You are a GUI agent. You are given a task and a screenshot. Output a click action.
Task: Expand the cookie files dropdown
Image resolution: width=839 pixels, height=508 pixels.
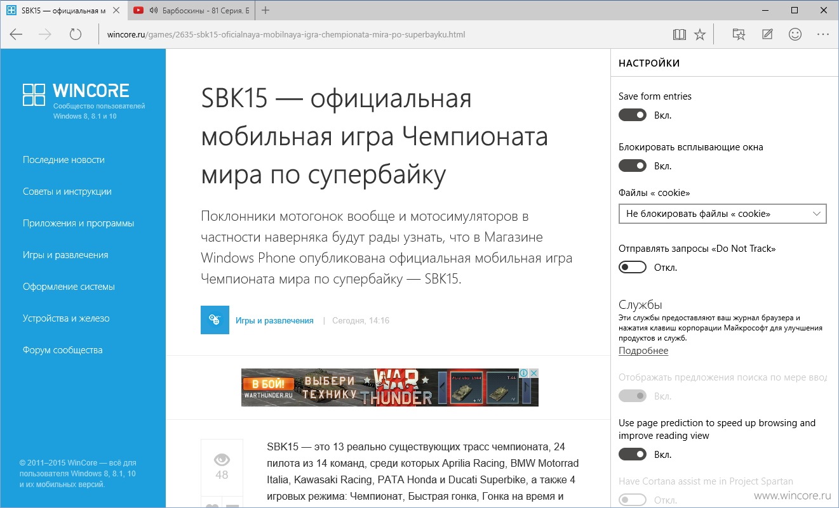723,214
